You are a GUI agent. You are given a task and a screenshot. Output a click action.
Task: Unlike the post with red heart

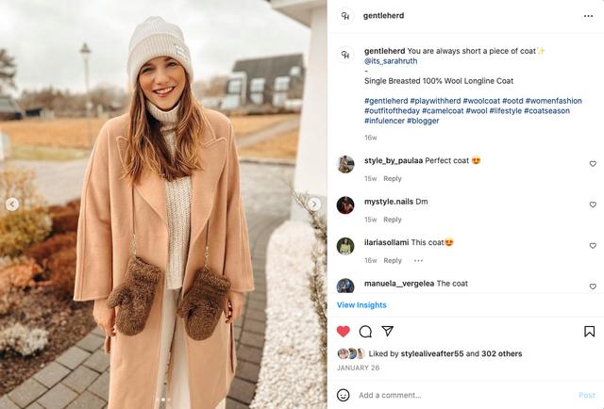[x=344, y=332]
